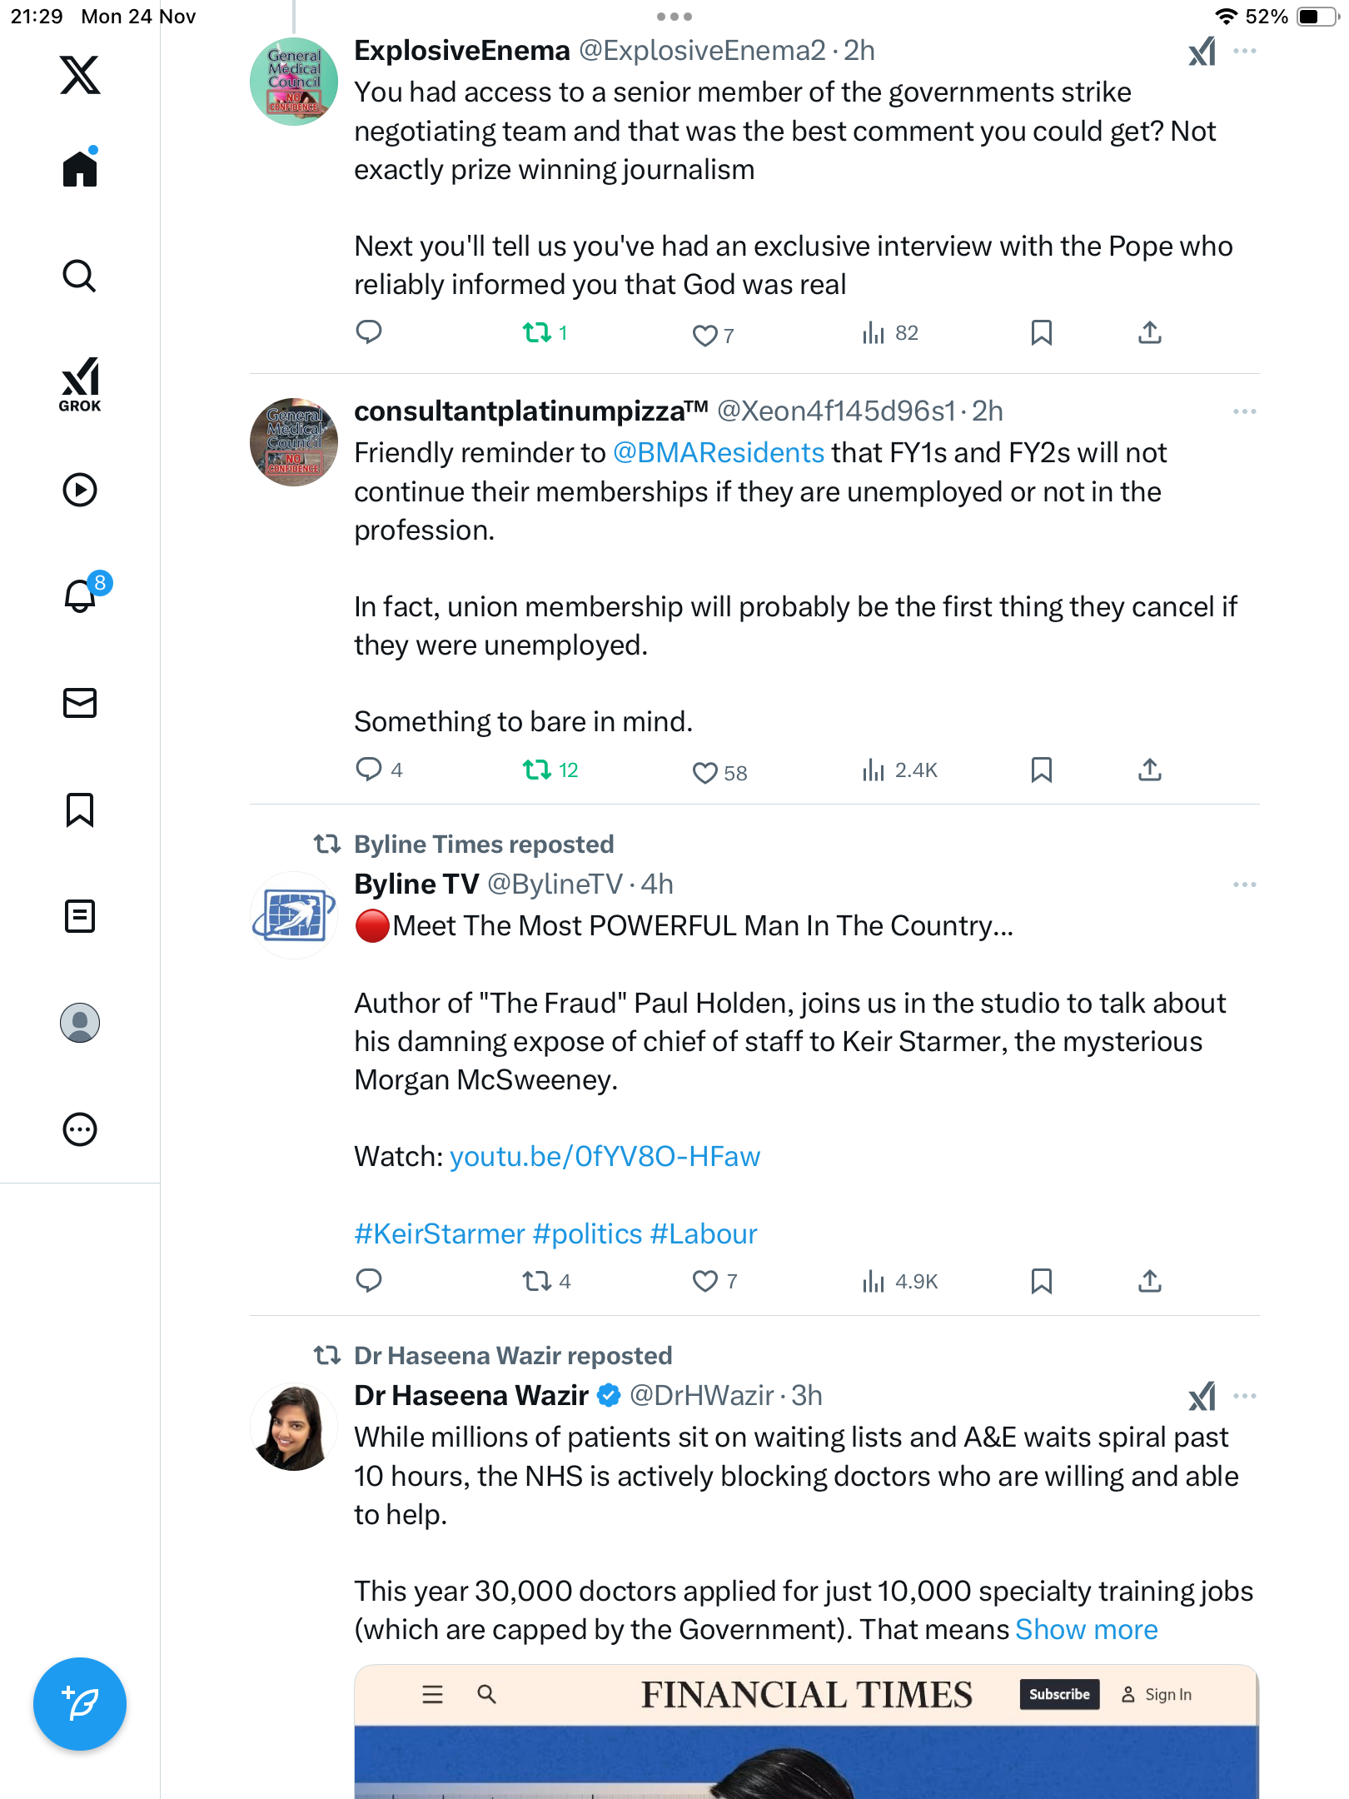Open Bookmarks in the sidebar
Screen dimensions: 1349x1799
[80, 810]
